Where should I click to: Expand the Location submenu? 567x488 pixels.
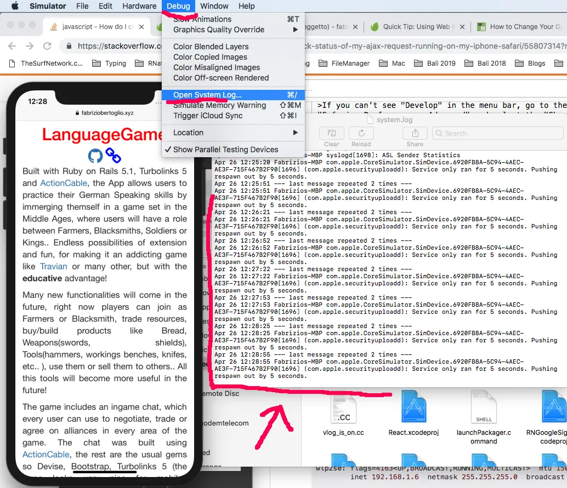pyautogui.click(x=233, y=133)
